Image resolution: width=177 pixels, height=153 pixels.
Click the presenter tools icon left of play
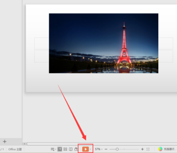(x=76, y=149)
